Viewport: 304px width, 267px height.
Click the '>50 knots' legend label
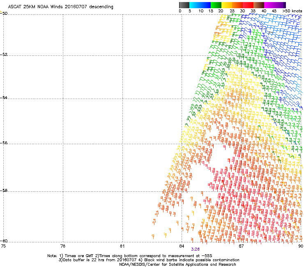pos(292,11)
